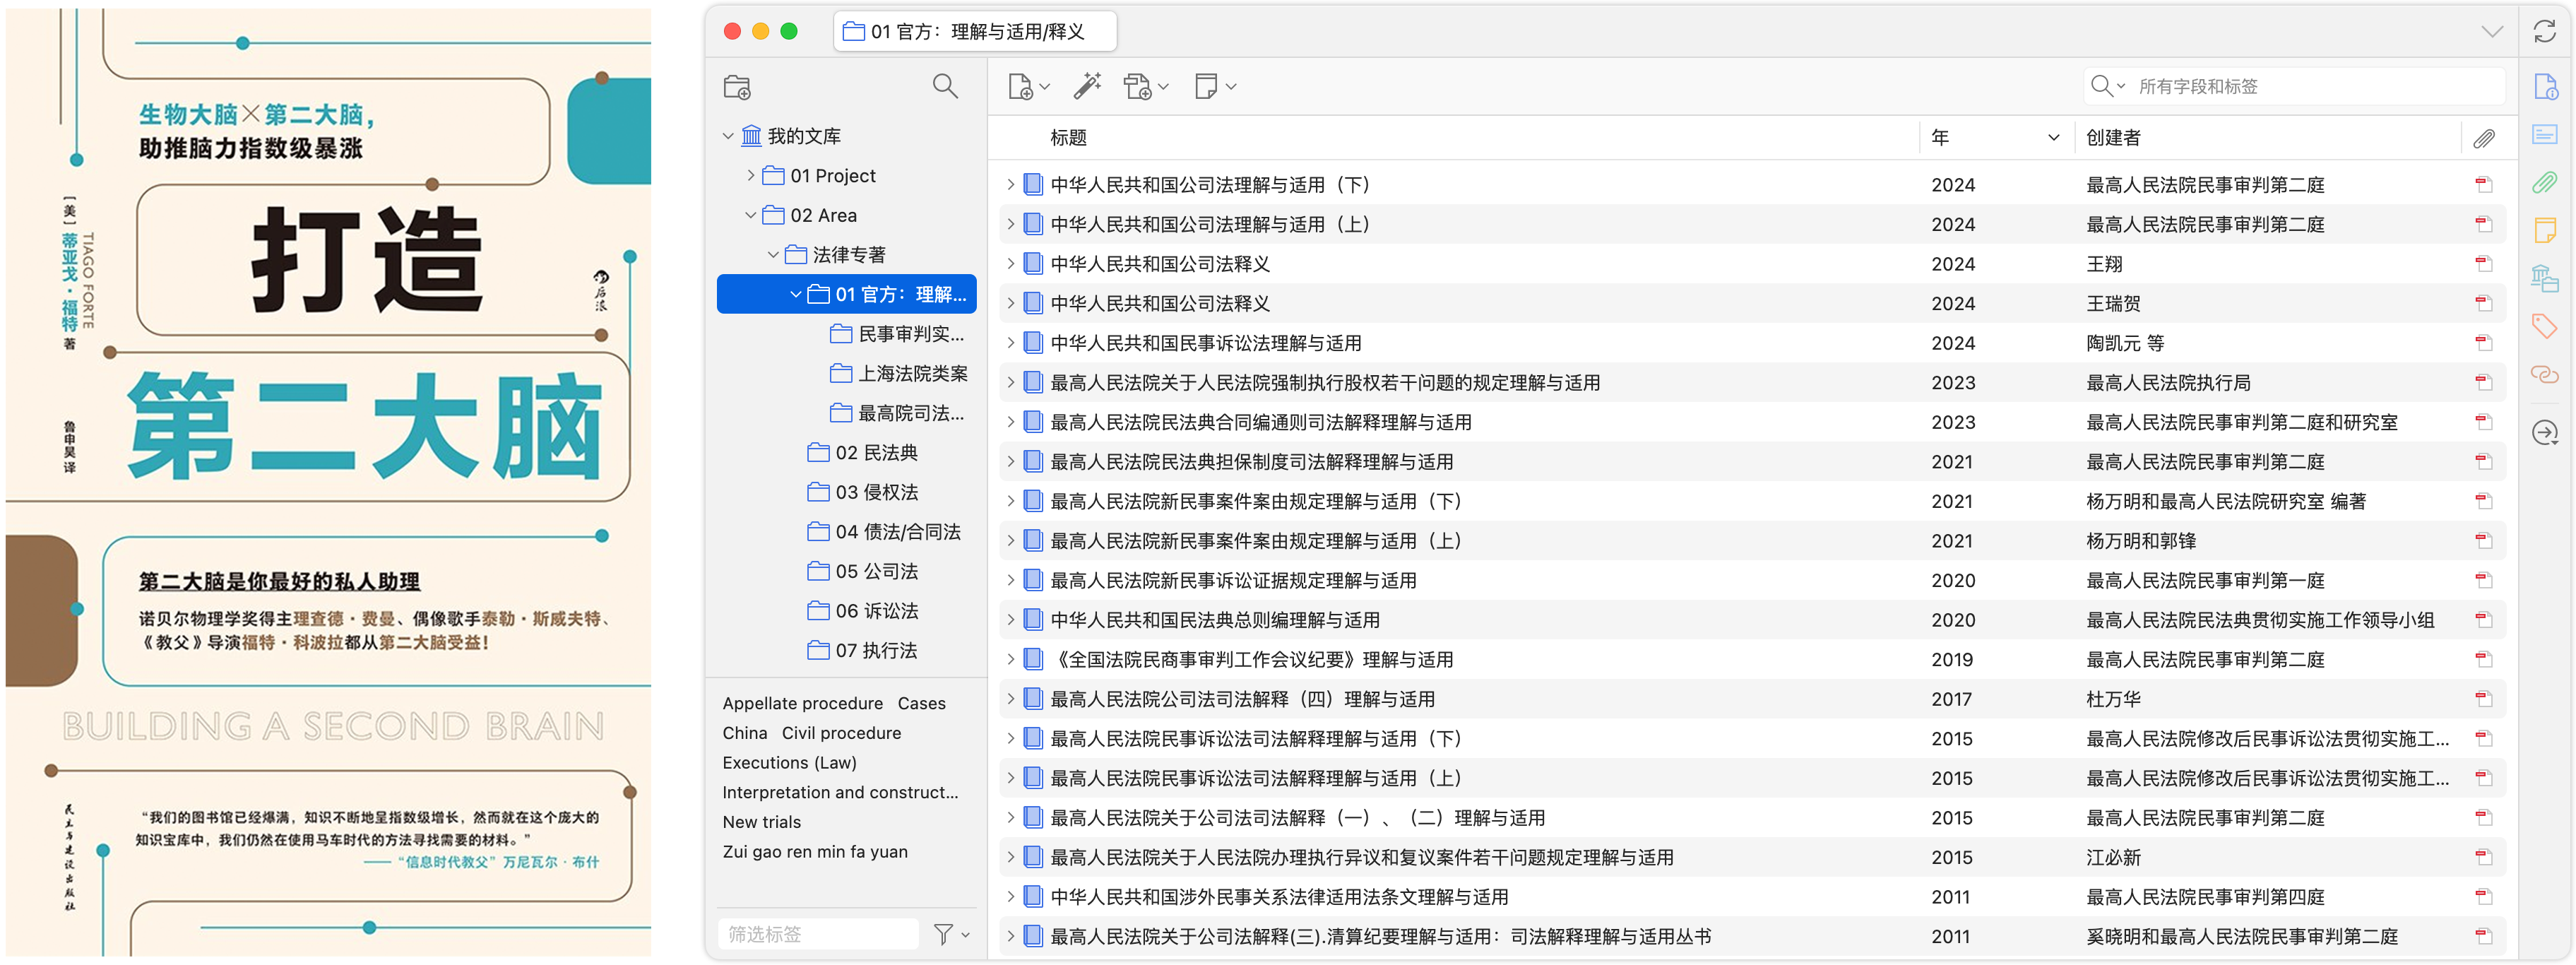Viewport: 2576px width, 965px height.
Task: Click the sync refresh icon
Action: pyautogui.click(x=2544, y=32)
